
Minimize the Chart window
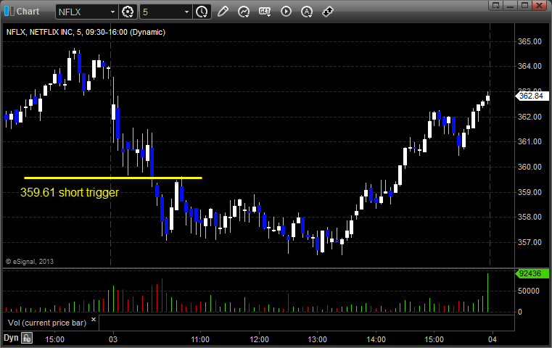point(511,5)
